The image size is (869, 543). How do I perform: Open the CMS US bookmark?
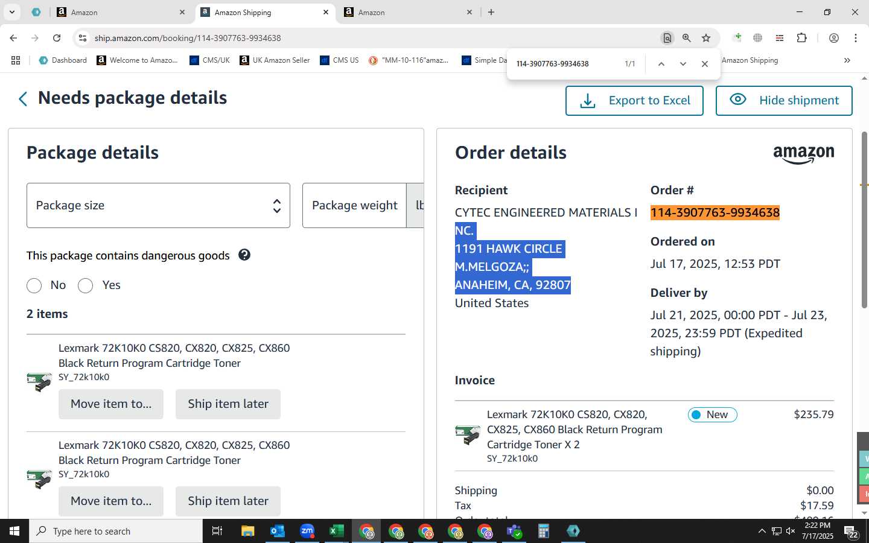coord(339,60)
